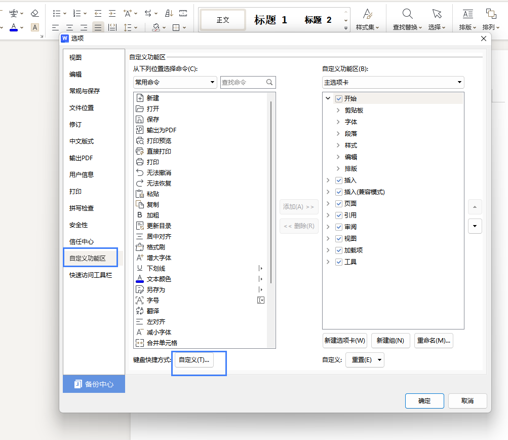The height and width of the screenshot is (440, 508).
Task: Expand the 字体 group
Action: click(338, 122)
